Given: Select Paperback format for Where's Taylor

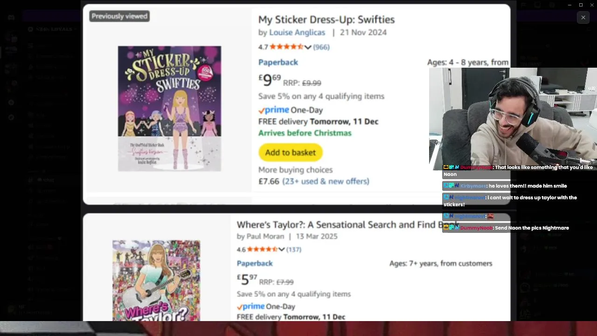Looking at the screenshot, I should coord(255,264).
